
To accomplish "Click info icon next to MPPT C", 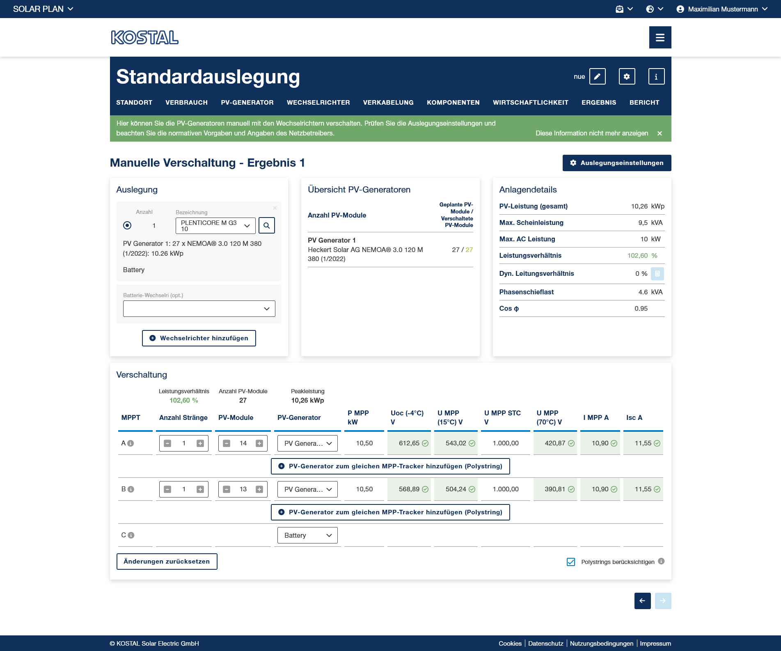I will pyautogui.click(x=131, y=535).
